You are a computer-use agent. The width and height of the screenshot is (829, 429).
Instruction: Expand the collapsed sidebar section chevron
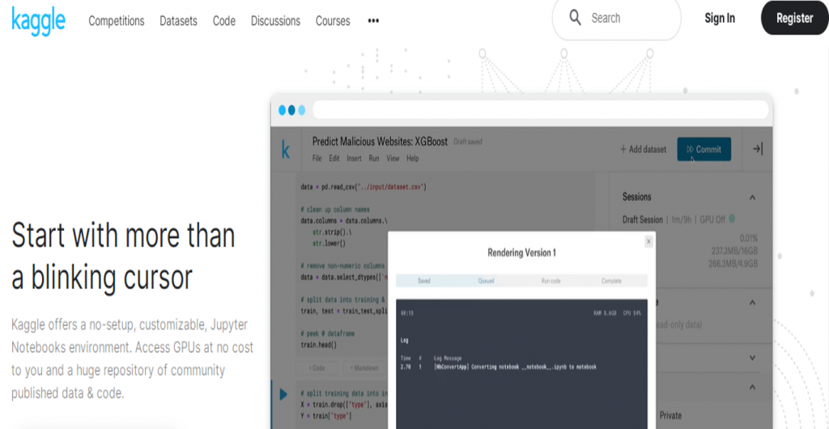752,358
